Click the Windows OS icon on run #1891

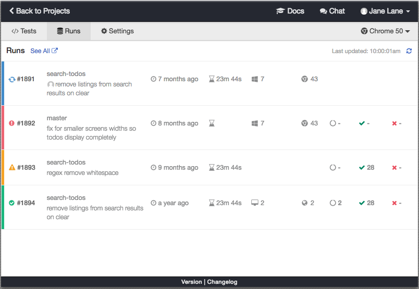255,79
